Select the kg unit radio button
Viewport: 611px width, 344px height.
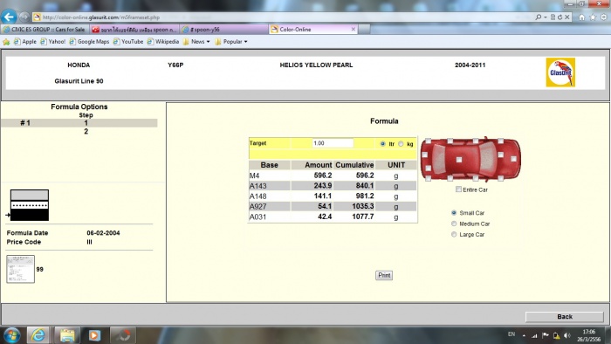pos(401,144)
